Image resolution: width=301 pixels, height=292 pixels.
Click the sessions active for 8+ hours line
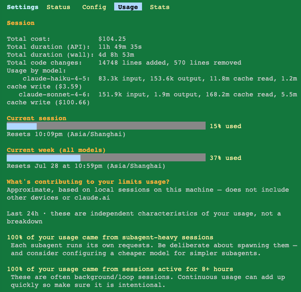pos(120,269)
